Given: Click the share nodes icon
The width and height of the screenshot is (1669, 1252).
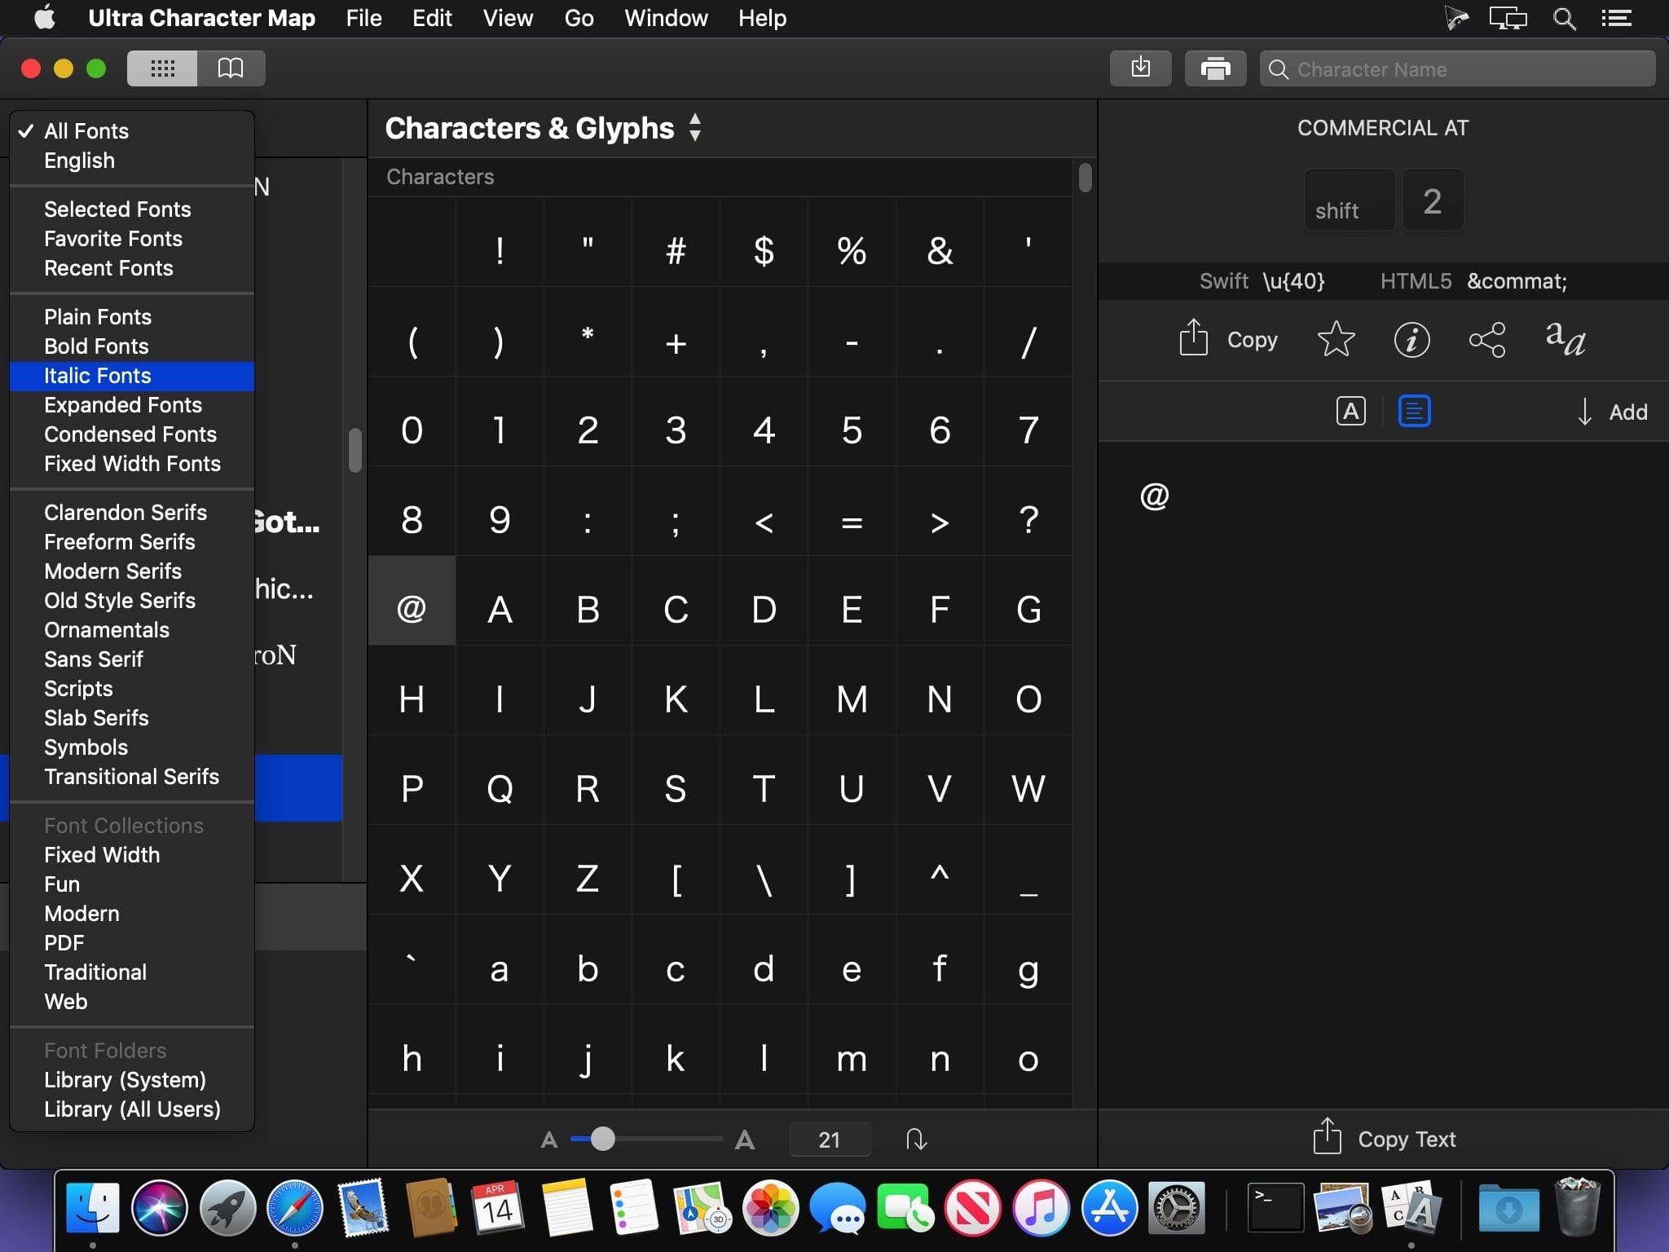Looking at the screenshot, I should coord(1487,340).
